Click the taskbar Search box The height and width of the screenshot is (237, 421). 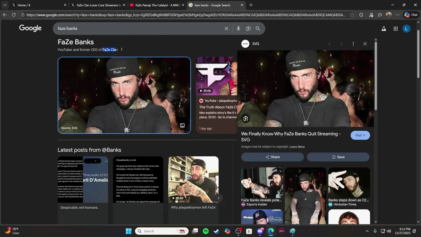pos(162,231)
